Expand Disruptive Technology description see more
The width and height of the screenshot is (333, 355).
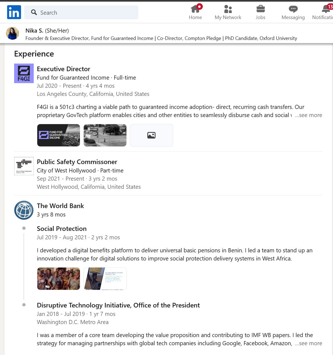[x=309, y=343]
